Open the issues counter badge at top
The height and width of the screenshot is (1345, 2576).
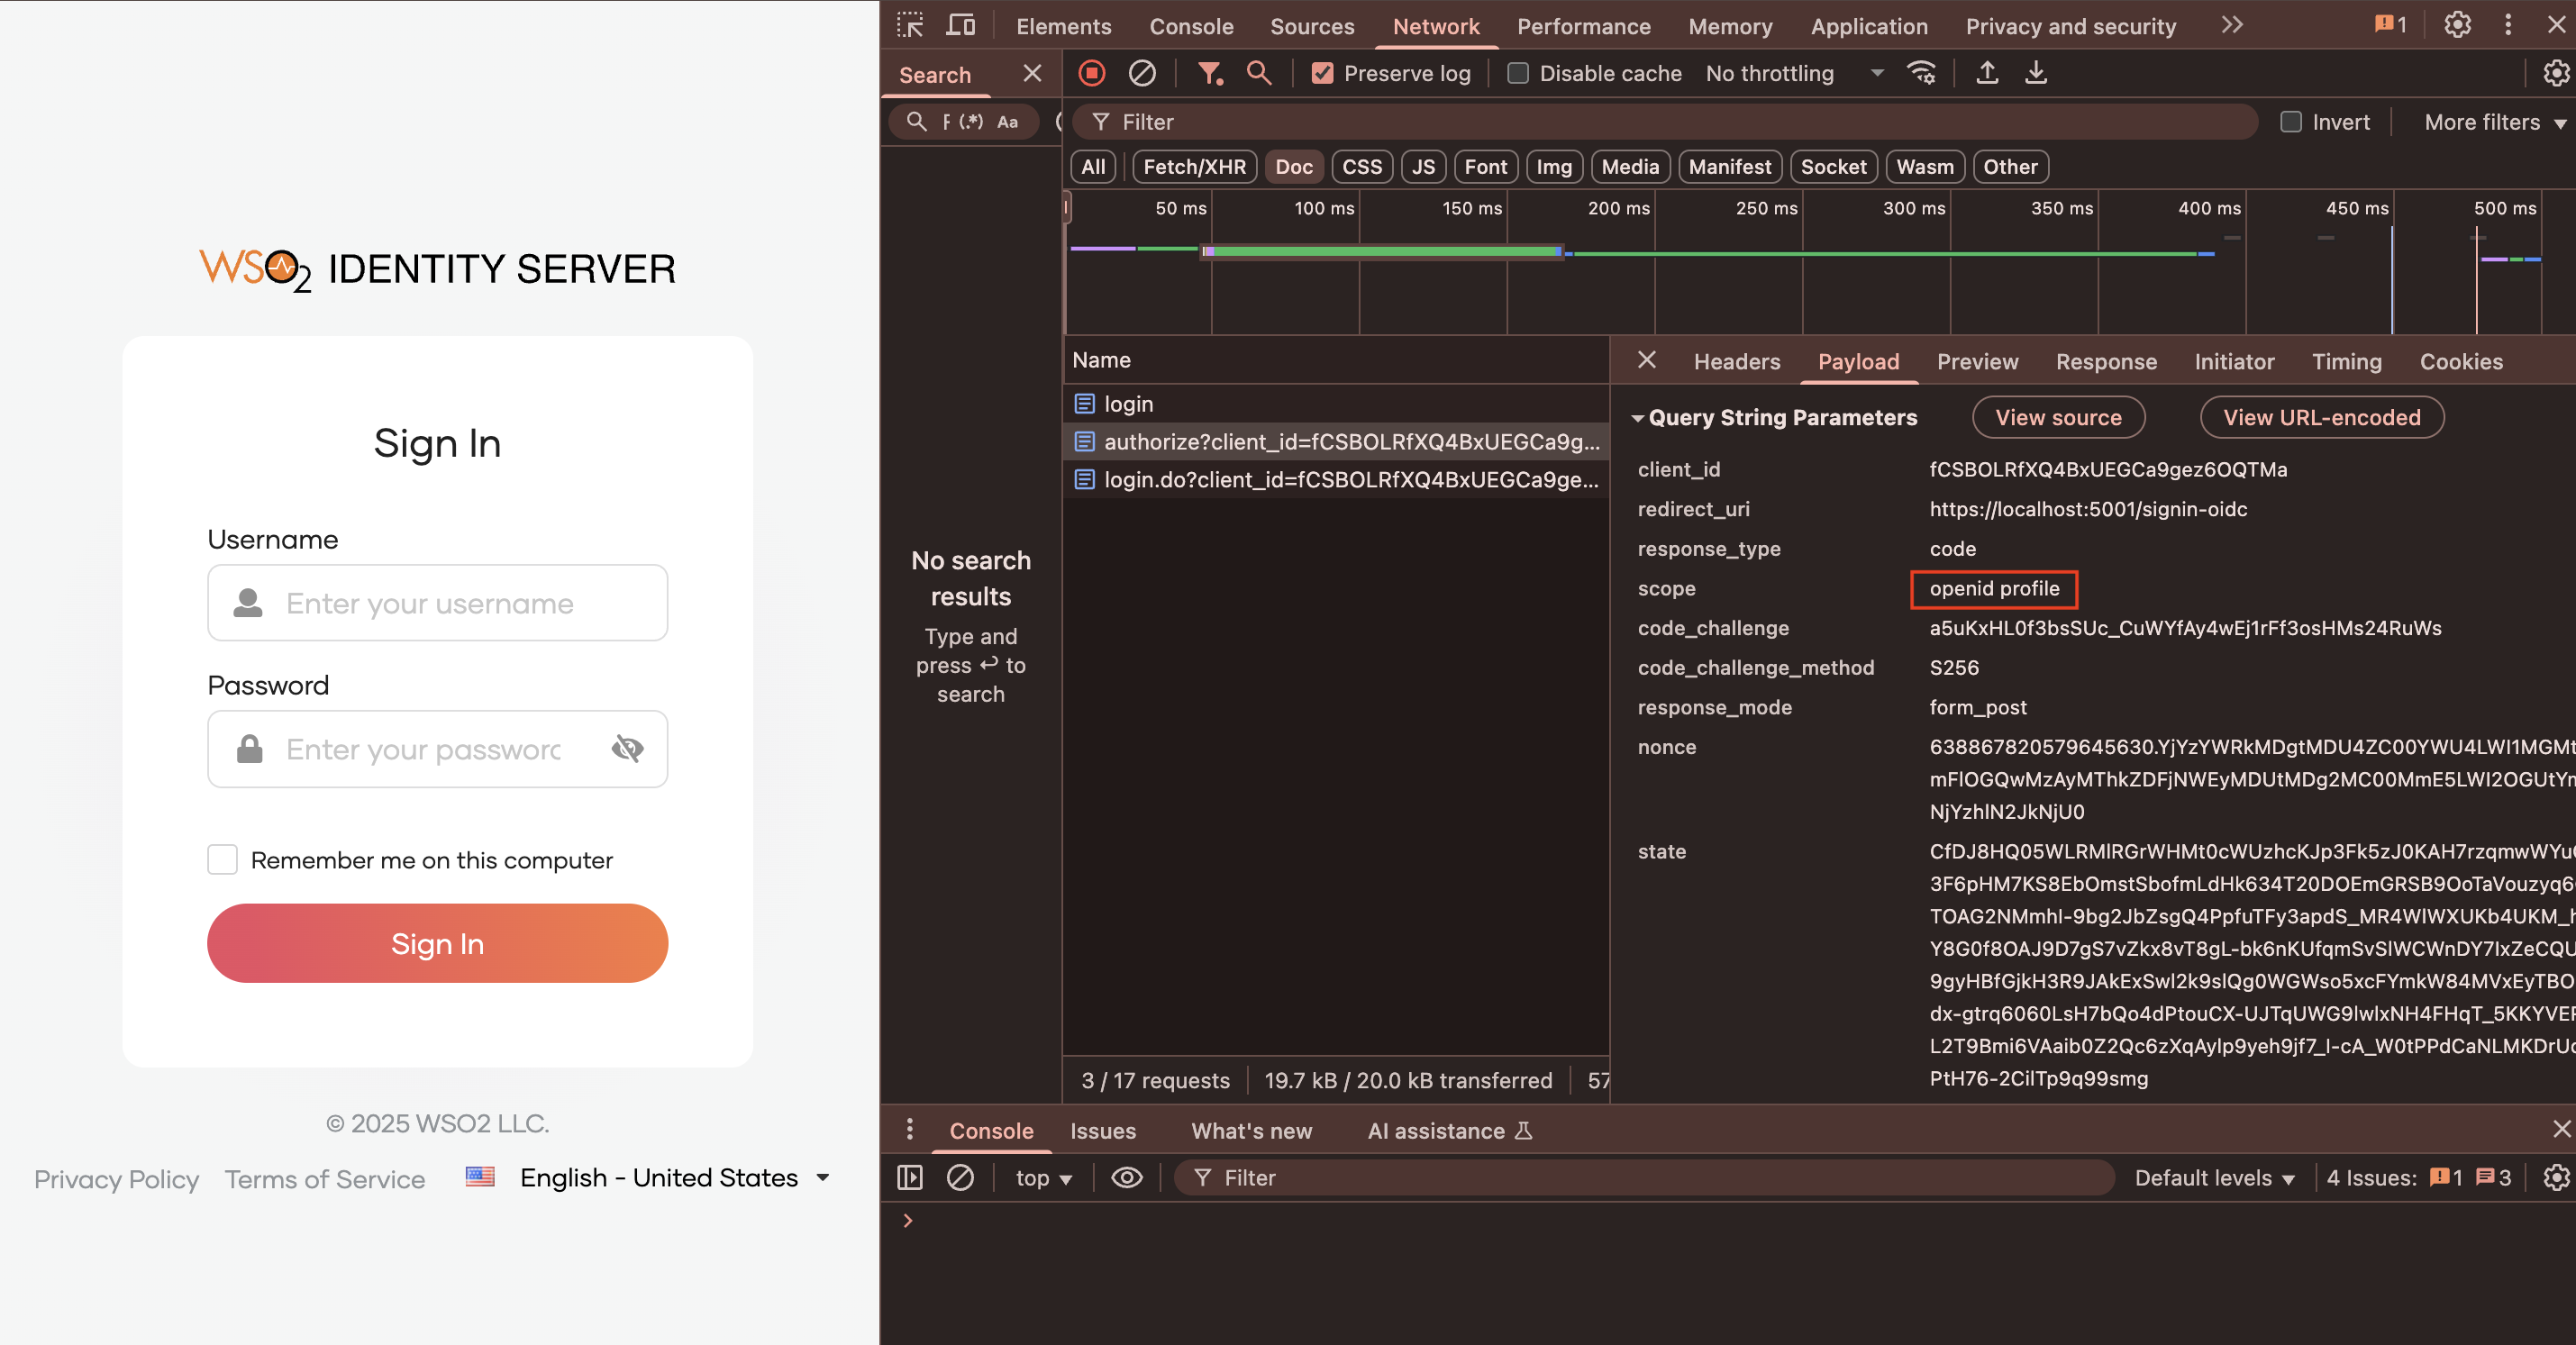[2390, 25]
